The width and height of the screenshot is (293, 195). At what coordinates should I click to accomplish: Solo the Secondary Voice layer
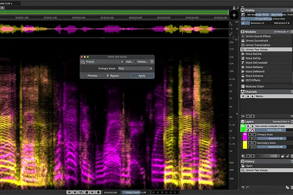(x=254, y=143)
